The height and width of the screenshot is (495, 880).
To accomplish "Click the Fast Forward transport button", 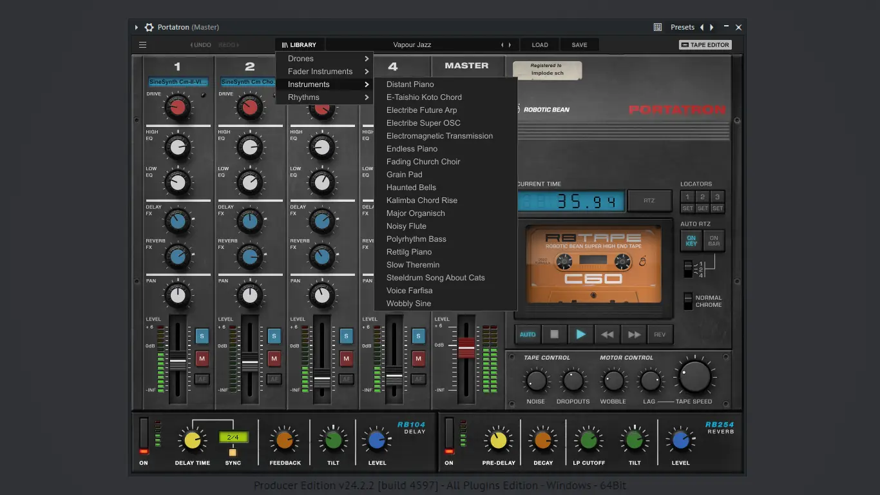I will pos(634,335).
